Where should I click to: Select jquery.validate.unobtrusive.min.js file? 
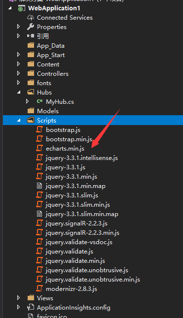click(x=93, y=279)
